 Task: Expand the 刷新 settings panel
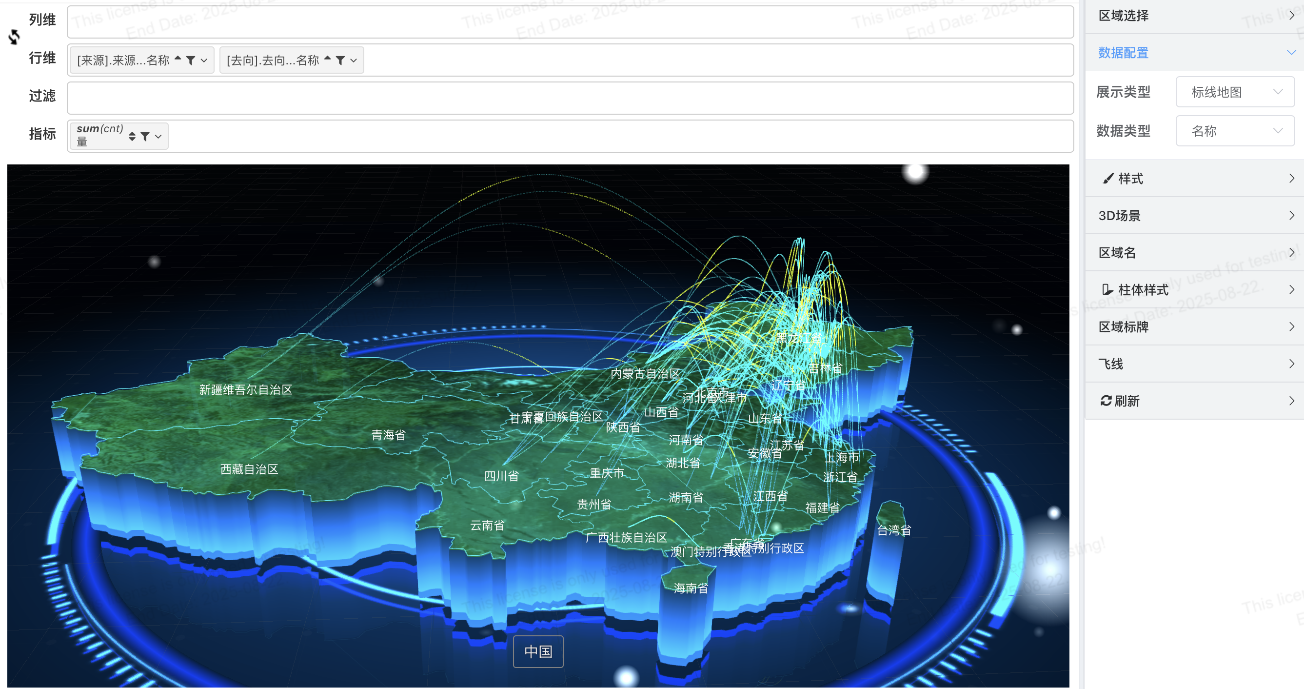1195,401
